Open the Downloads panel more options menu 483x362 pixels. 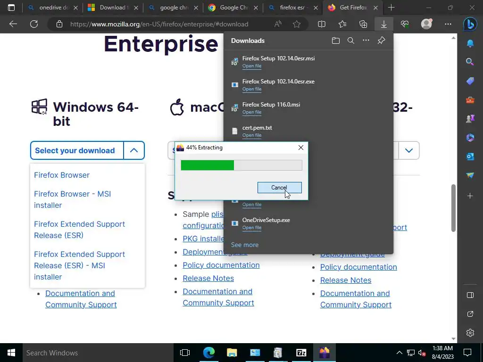[366, 41]
